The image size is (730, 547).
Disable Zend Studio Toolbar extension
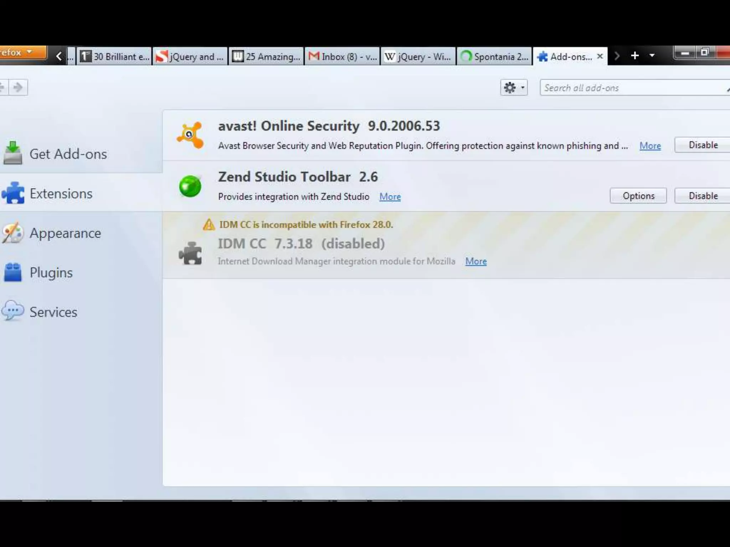[x=703, y=196]
